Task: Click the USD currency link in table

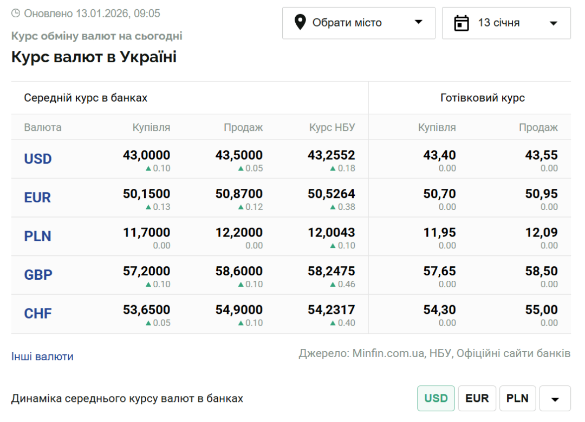Action: coord(38,159)
